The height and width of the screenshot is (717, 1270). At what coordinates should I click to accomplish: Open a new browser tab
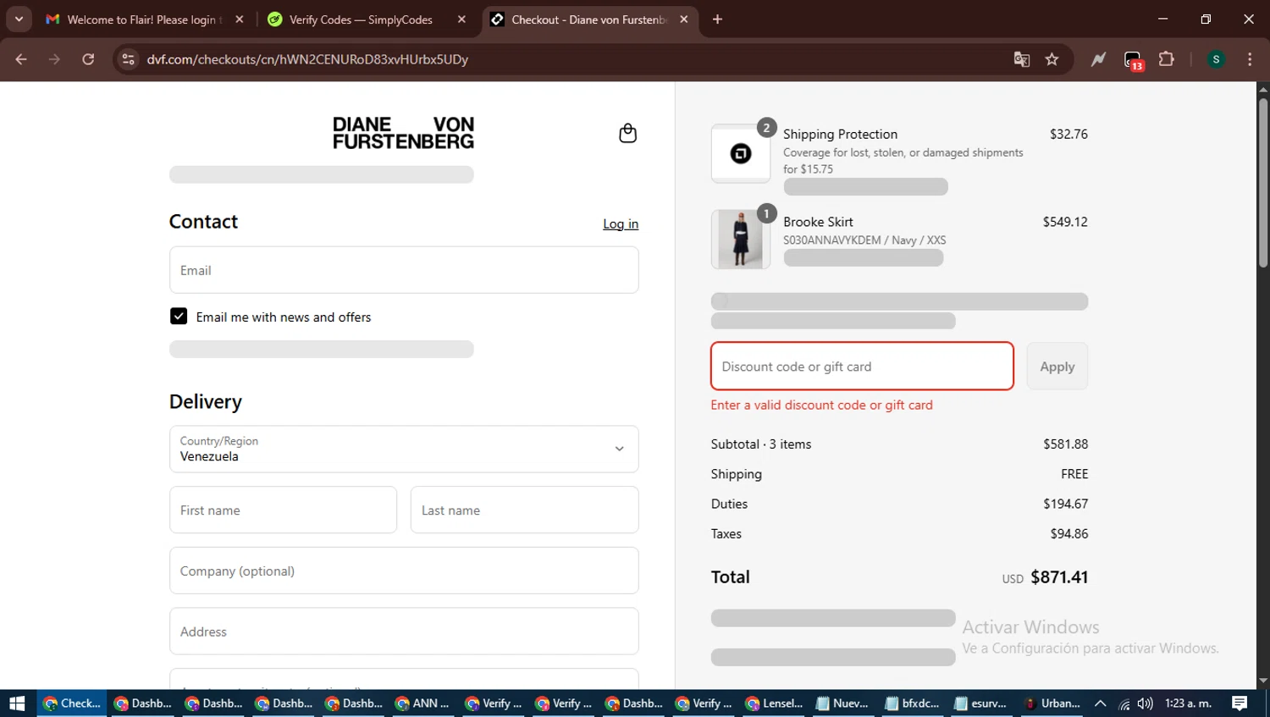pos(717,19)
